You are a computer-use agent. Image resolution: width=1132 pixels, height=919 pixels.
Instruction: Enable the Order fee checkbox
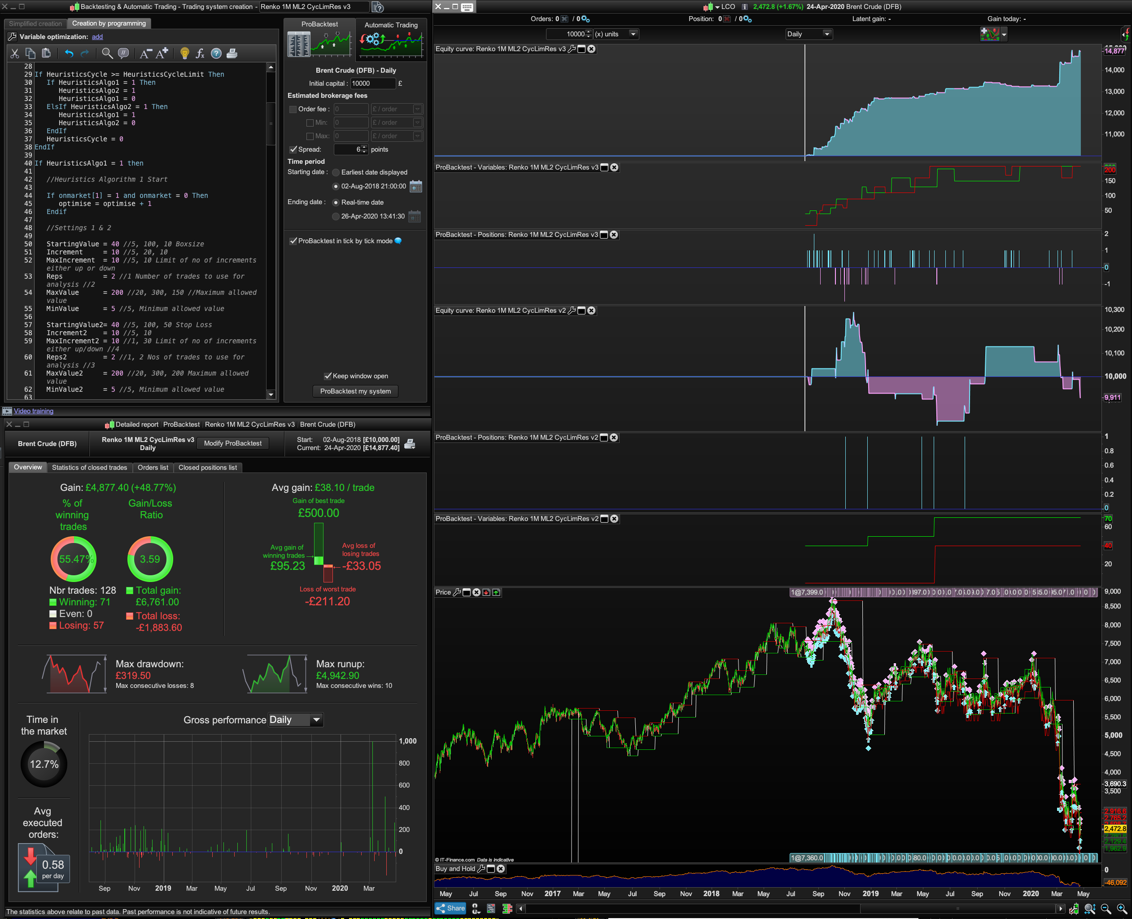click(x=293, y=109)
